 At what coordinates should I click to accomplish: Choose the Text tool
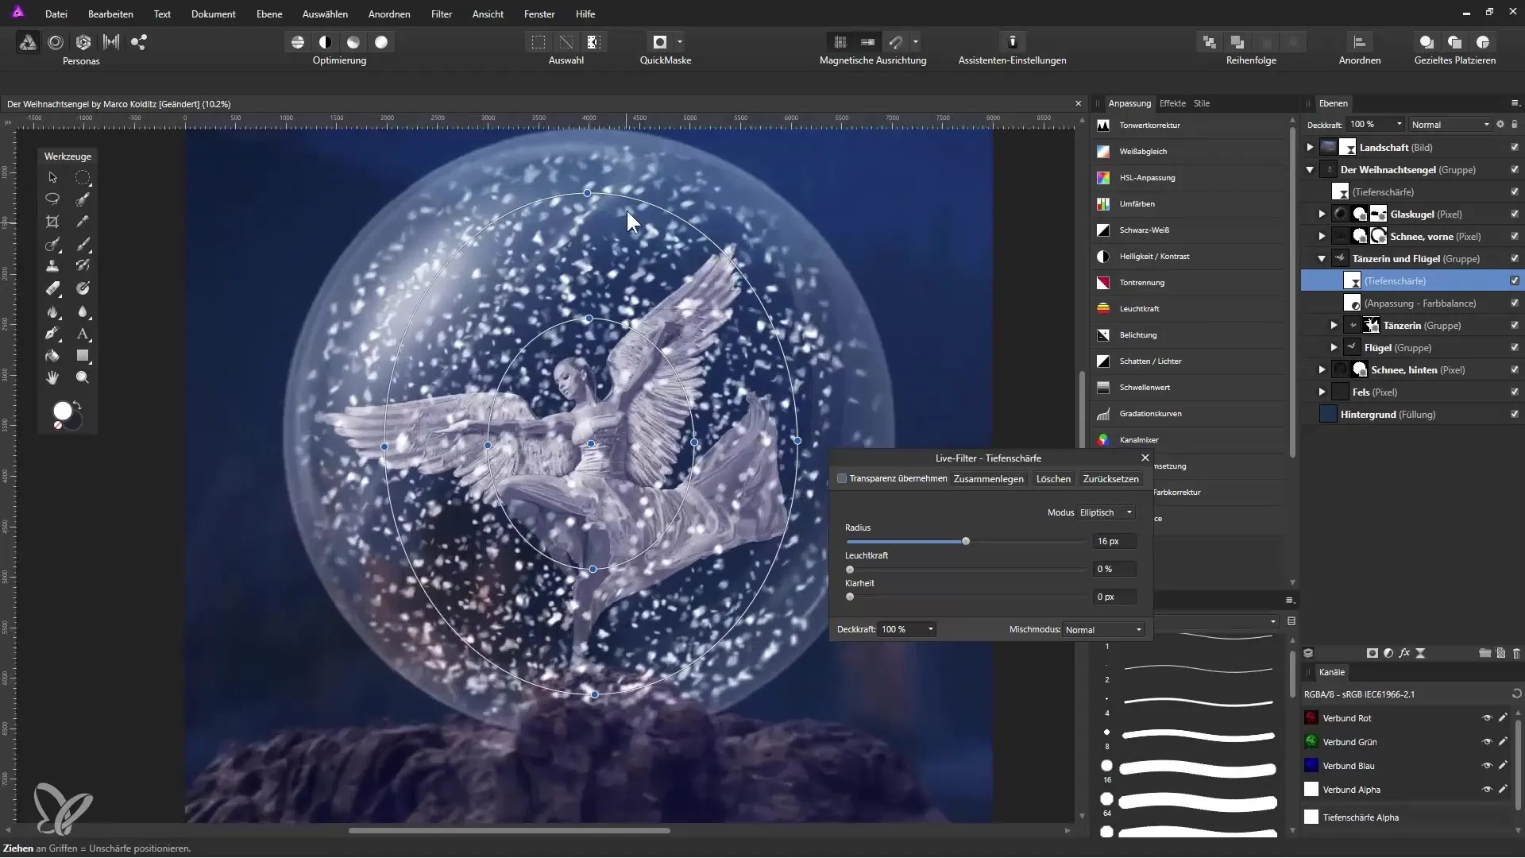point(83,334)
